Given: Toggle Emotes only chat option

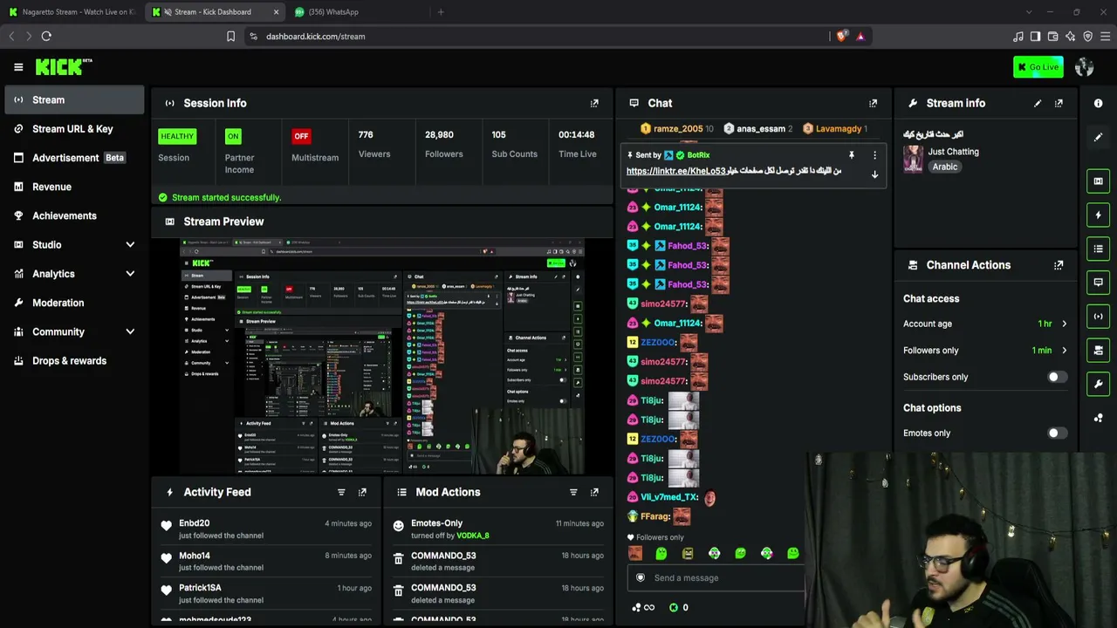Looking at the screenshot, I should point(1056,433).
